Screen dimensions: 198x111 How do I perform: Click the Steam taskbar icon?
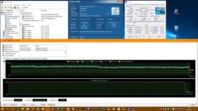coord(134,109)
